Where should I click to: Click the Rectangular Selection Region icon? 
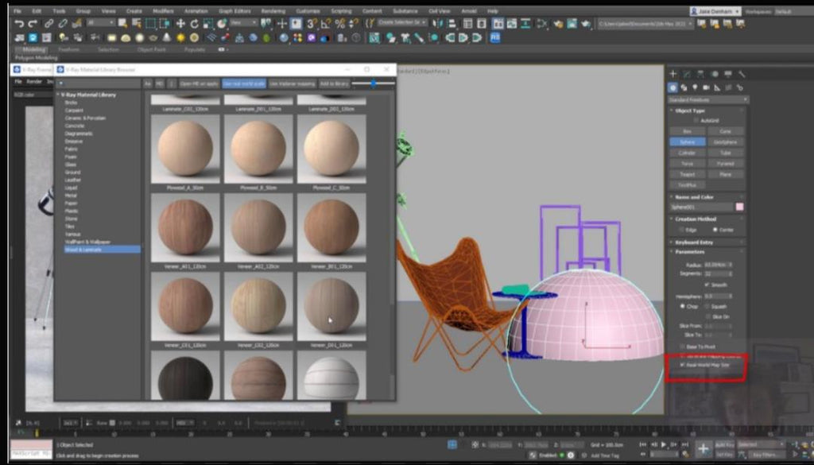(x=150, y=23)
